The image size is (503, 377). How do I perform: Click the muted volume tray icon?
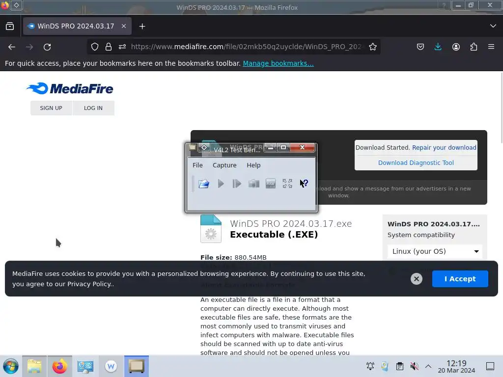coord(414,366)
